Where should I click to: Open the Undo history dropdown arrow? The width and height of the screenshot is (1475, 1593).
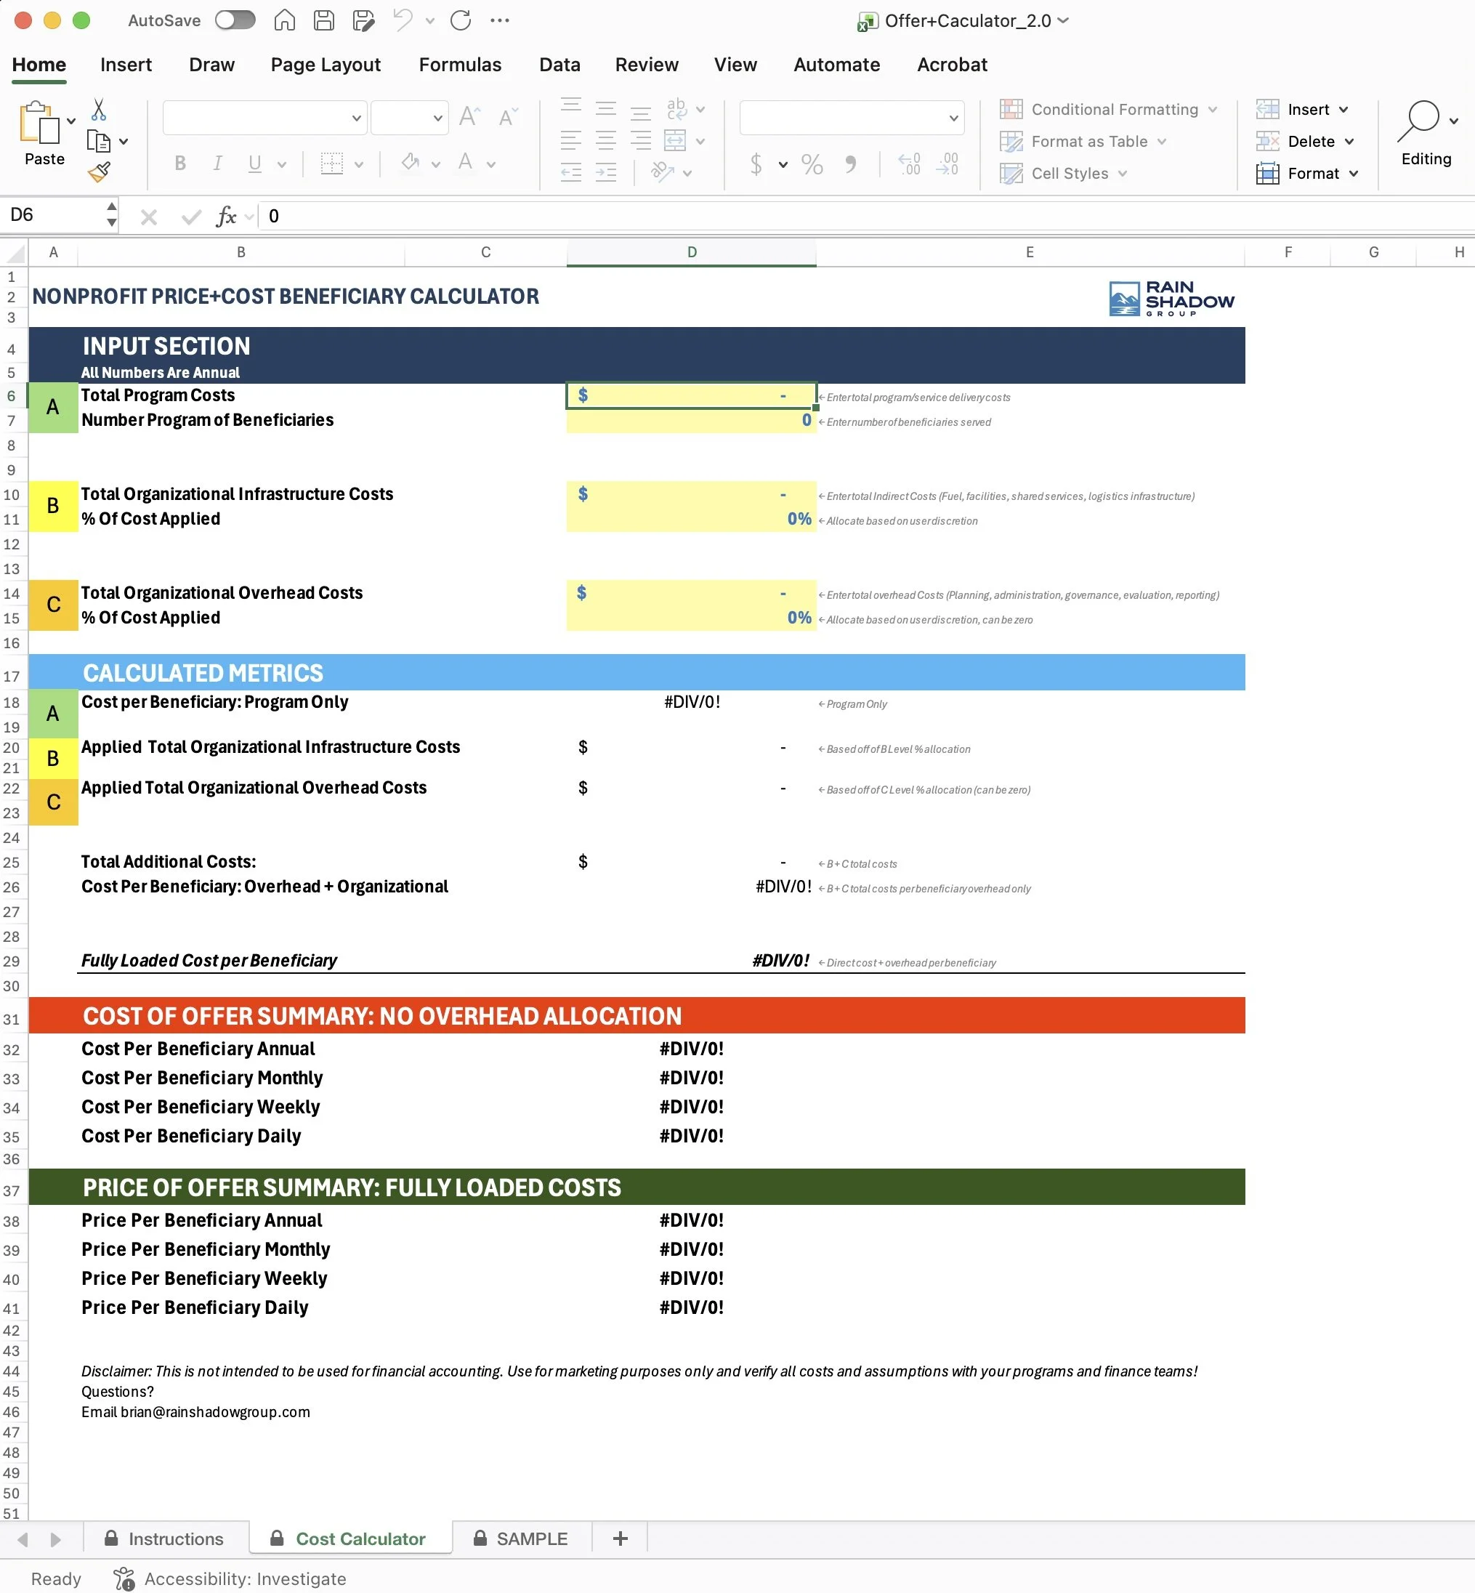[430, 21]
